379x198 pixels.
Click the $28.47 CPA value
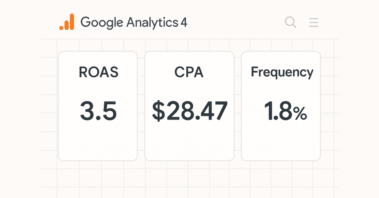tap(189, 112)
